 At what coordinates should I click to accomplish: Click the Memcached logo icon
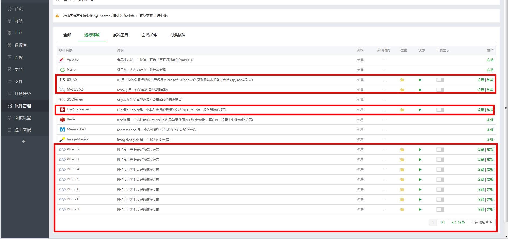click(x=62, y=130)
